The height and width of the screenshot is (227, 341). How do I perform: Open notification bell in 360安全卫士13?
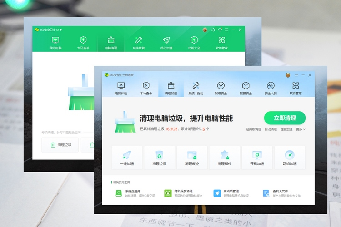(x=213, y=30)
